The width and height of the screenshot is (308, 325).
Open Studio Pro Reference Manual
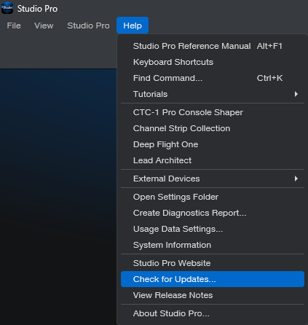(213, 46)
